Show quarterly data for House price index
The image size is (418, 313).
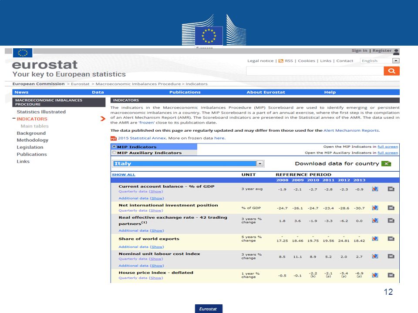156,278
